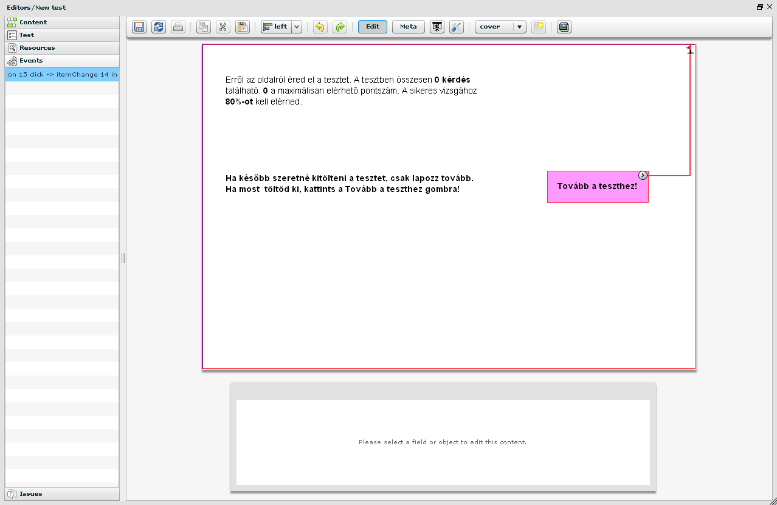The image size is (777, 505).
Task: Expand the Resources panel
Action: tap(36, 48)
